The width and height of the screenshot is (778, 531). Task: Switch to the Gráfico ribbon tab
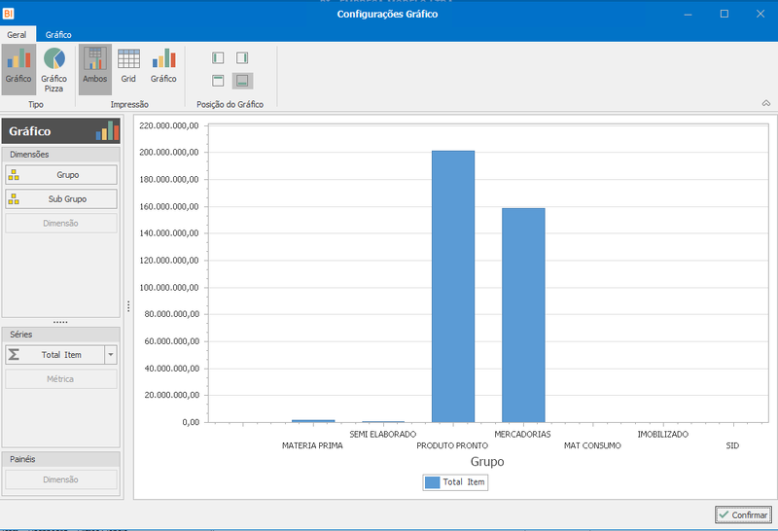(x=58, y=35)
